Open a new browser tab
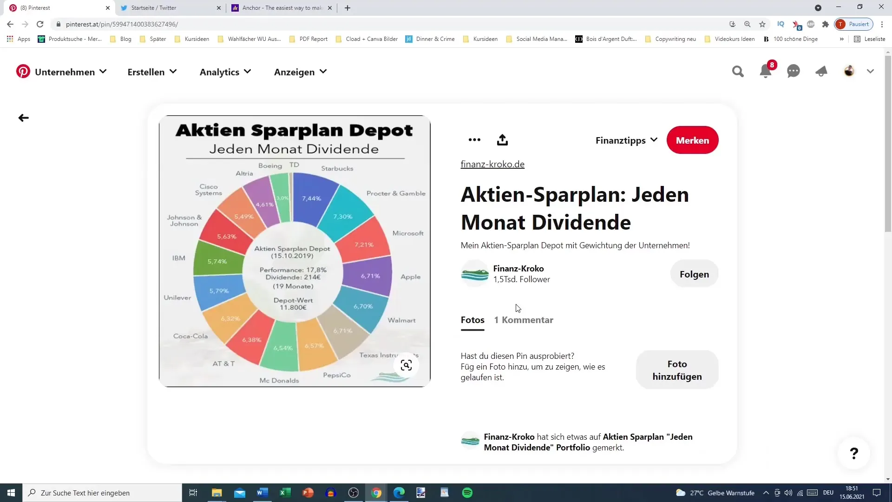Viewport: 892px width, 502px height. click(x=348, y=8)
